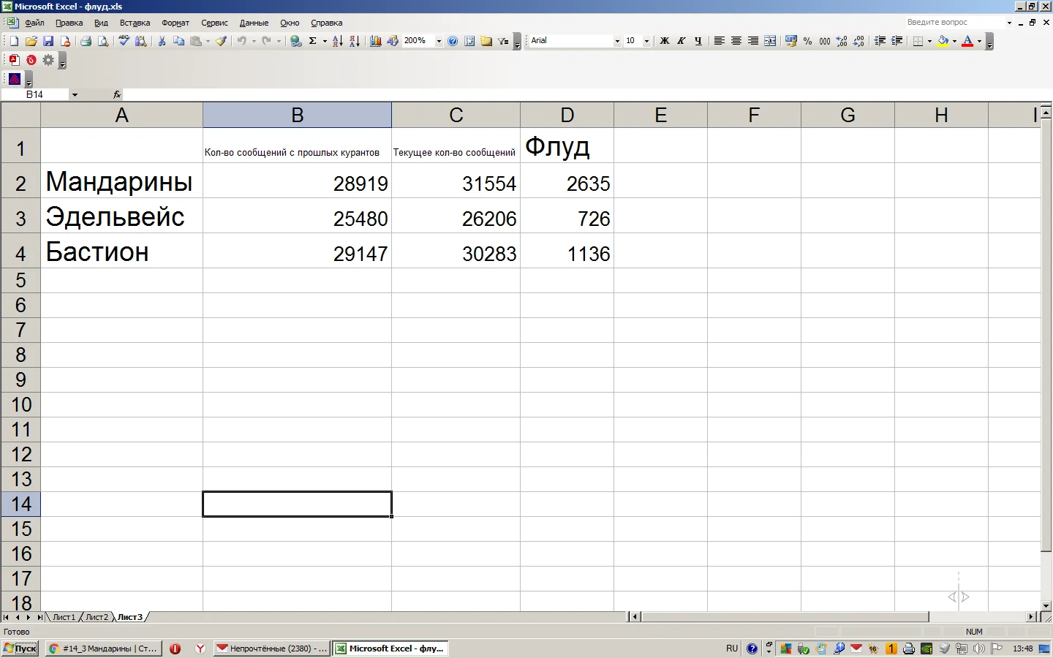Image resolution: width=1053 pixels, height=658 pixels.
Task: Click the Format Painter brush icon
Action: pyautogui.click(x=221, y=41)
